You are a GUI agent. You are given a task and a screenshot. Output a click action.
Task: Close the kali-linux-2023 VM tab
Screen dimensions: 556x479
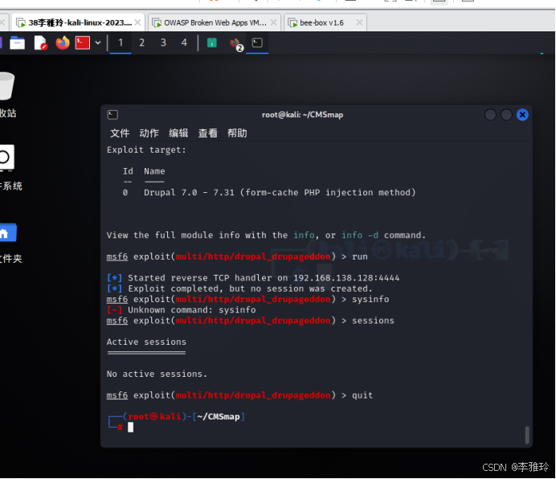pos(138,23)
